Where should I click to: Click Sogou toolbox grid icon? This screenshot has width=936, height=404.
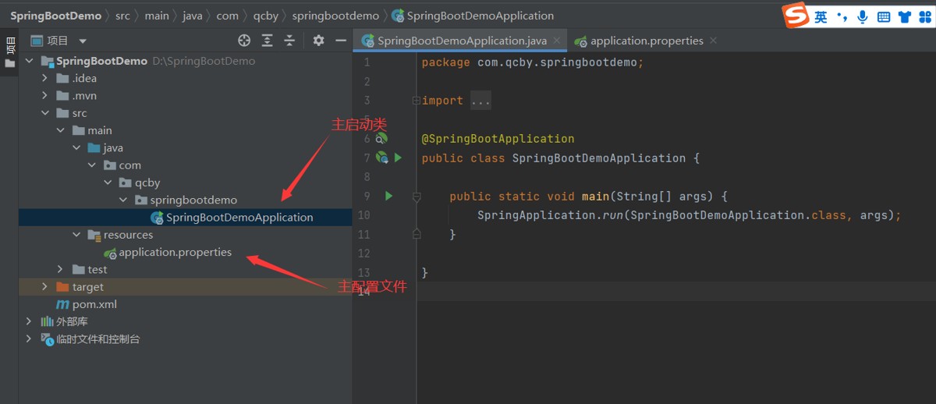[925, 16]
